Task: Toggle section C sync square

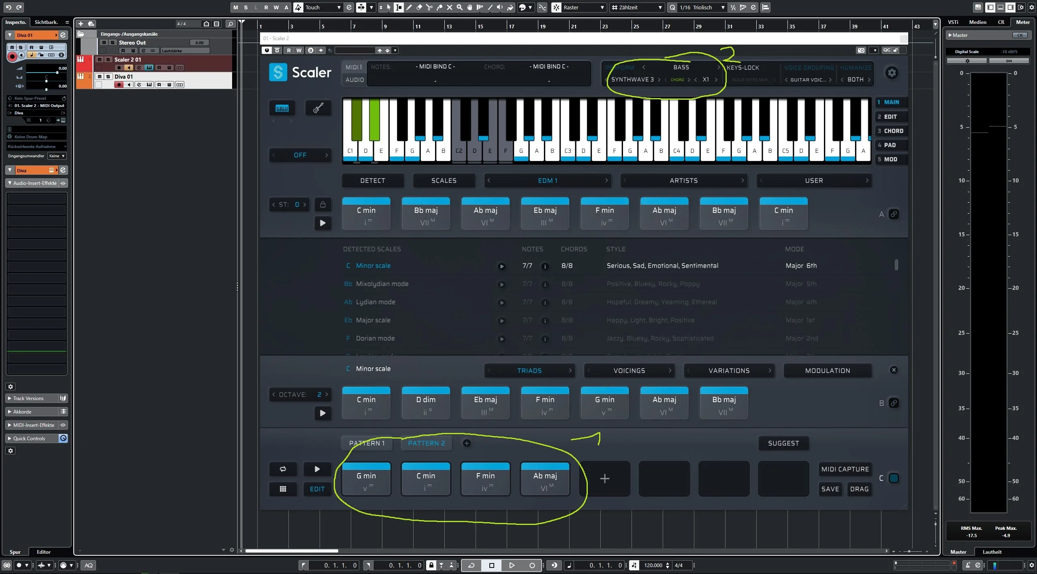Action: click(894, 478)
